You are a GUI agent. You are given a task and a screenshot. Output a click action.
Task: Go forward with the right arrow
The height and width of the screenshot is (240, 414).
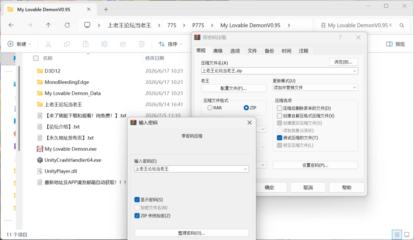(30, 25)
